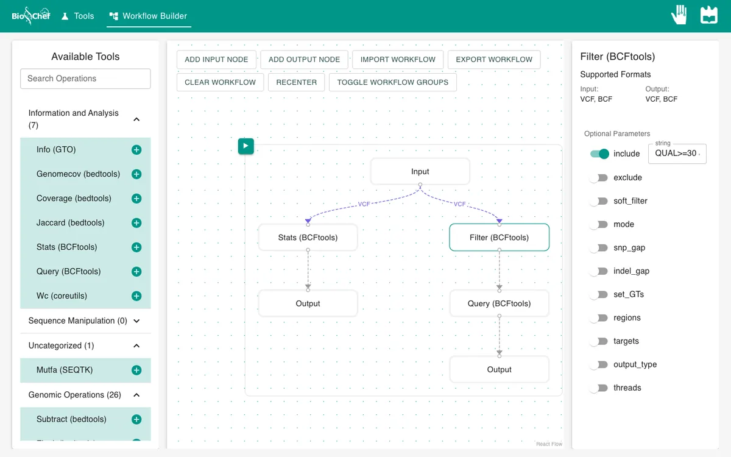Click the castle-shaped icon in the header
731x457 pixels.
pyautogui.click(x=709, y=15)
